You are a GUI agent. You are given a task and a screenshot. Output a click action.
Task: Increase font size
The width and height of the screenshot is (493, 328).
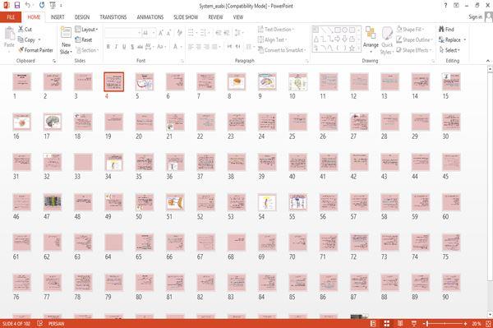pos(161,33)
